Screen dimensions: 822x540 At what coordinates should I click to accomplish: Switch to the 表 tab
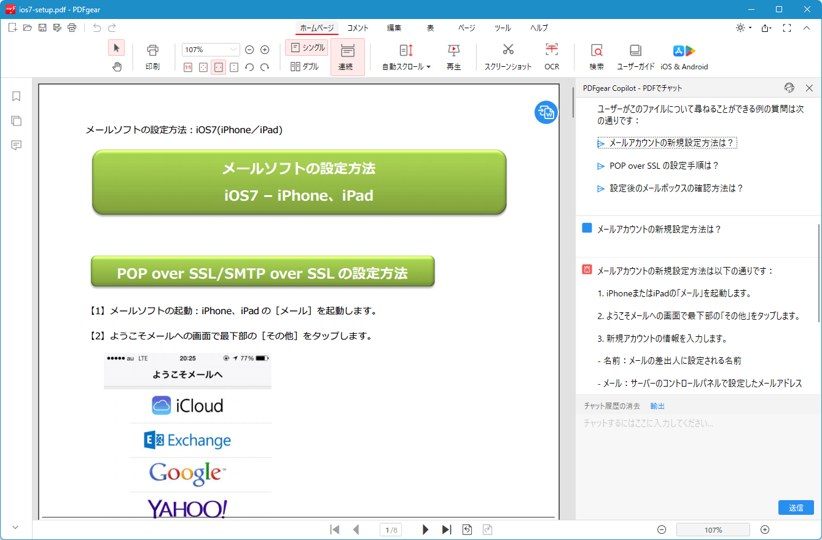pos(431,28)
